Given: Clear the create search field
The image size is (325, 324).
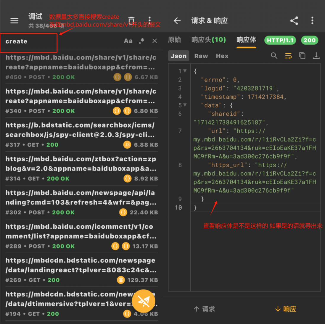Looking at the screenshot, I should coord(155,41).
